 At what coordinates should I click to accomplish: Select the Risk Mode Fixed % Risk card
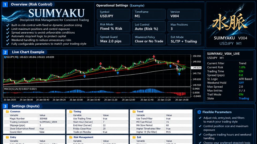[114, 27]
